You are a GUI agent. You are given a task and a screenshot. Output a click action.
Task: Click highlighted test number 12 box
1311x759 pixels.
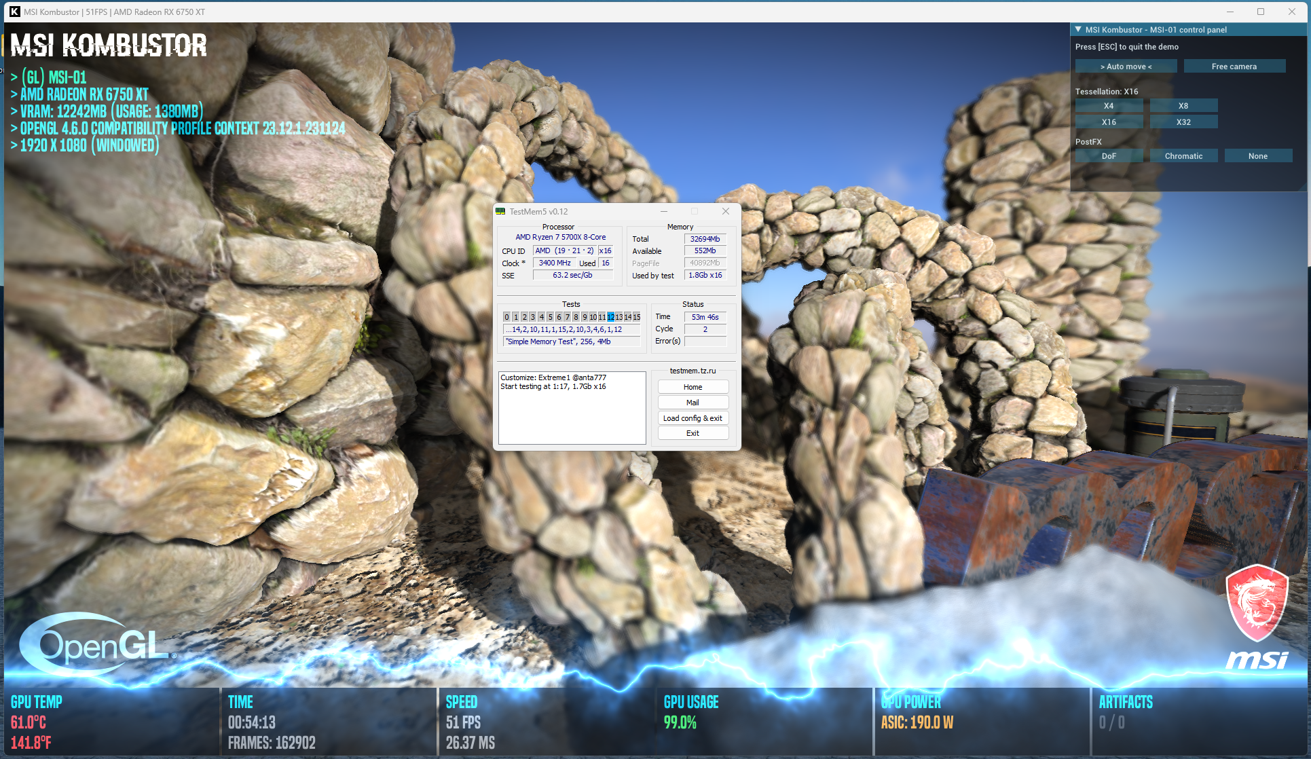tap(610, 317)
